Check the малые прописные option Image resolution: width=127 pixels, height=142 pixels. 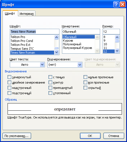click(85, 77)
